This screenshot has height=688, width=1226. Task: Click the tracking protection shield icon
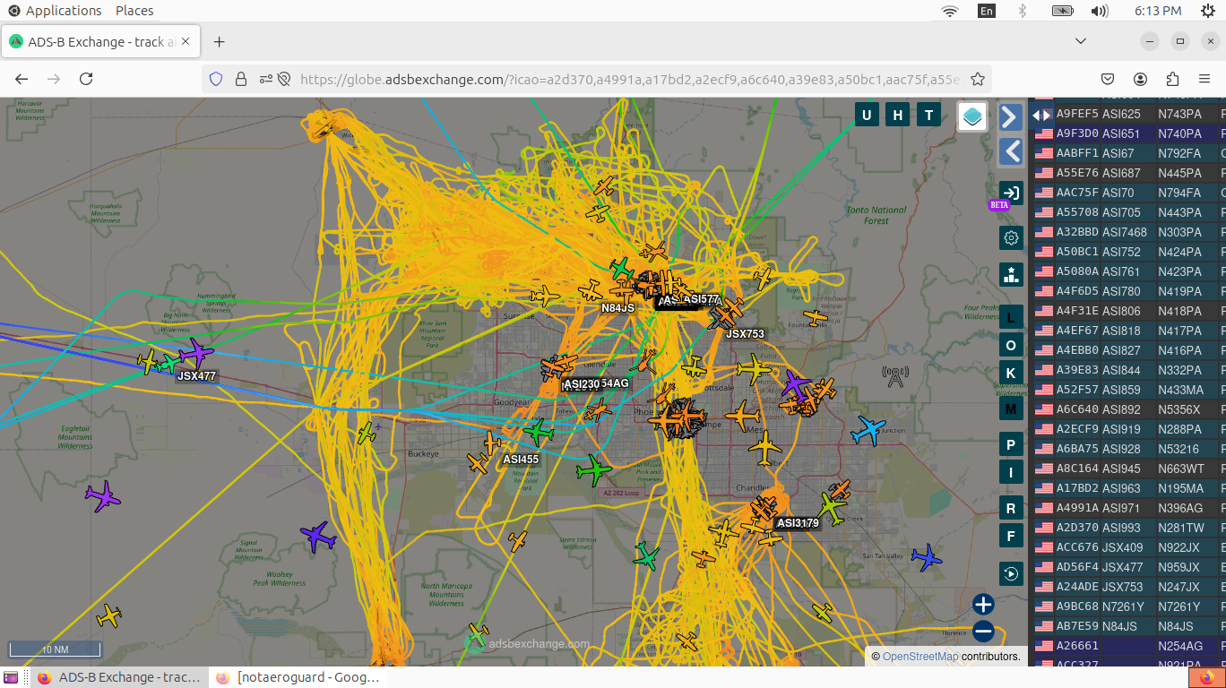pyautogui.click(x=215, y=79)
